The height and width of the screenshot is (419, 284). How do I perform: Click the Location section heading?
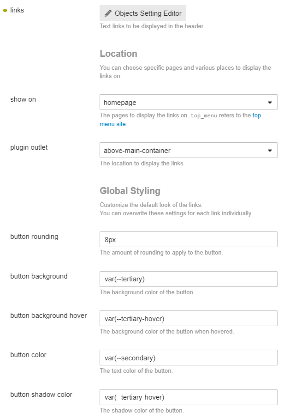click(118, 54)
